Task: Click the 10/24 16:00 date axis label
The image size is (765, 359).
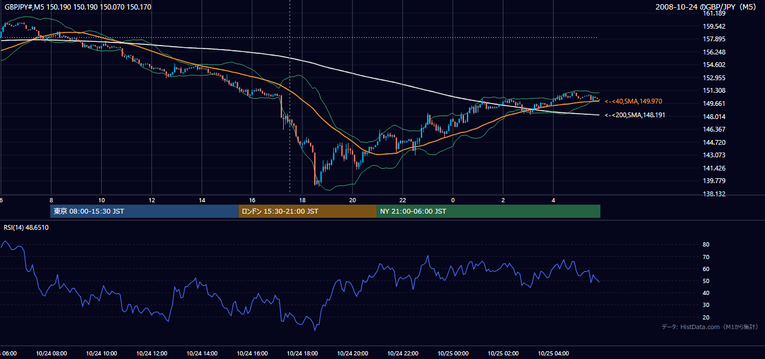Action: 252,353
